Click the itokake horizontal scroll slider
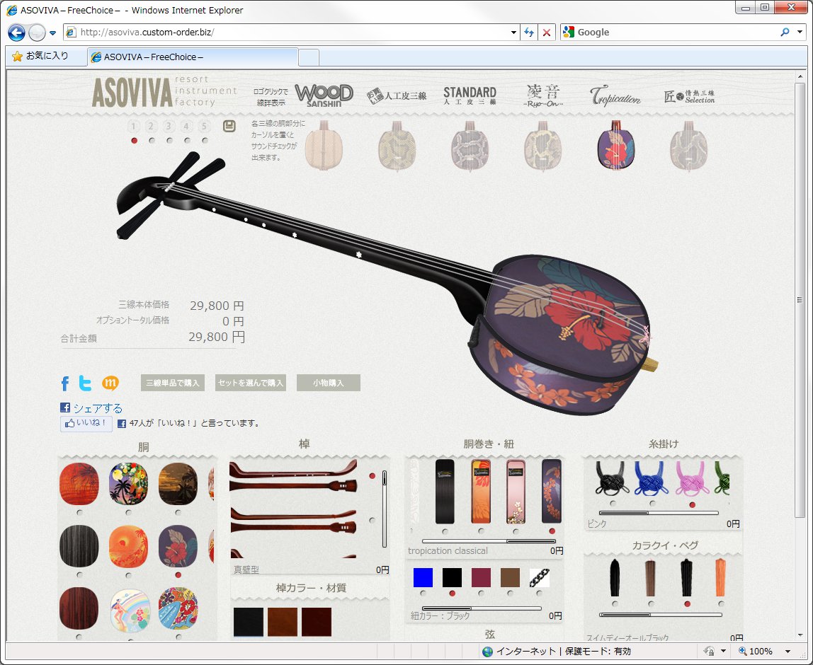Image resolution: width=813 pixels, height=665 pixels. coord(659,513)
